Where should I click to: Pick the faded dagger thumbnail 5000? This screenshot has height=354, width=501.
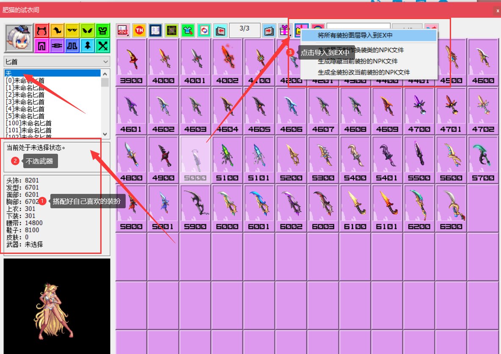point(195,160)
